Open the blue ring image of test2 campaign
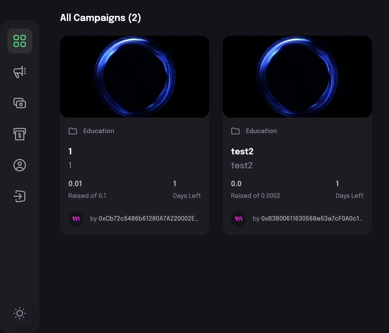Screen dimensions: 389x333 click(297, 77)
